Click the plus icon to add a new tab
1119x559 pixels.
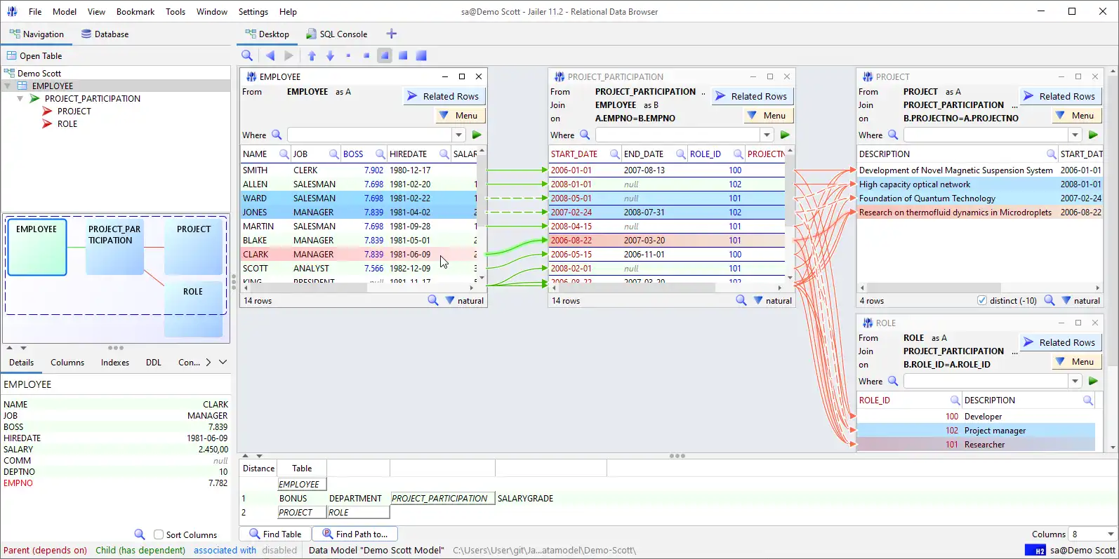click(392, 34)
